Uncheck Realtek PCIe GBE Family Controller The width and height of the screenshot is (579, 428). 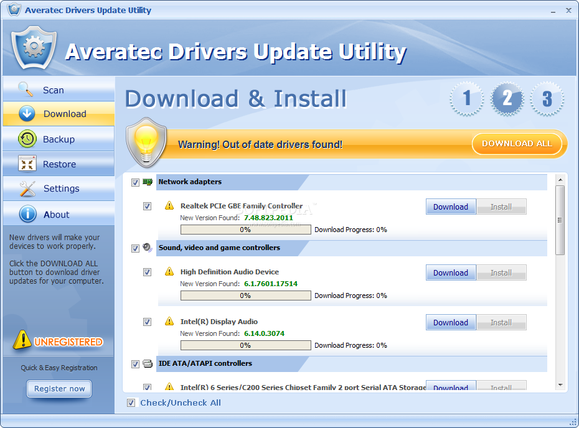pos(147,206)
